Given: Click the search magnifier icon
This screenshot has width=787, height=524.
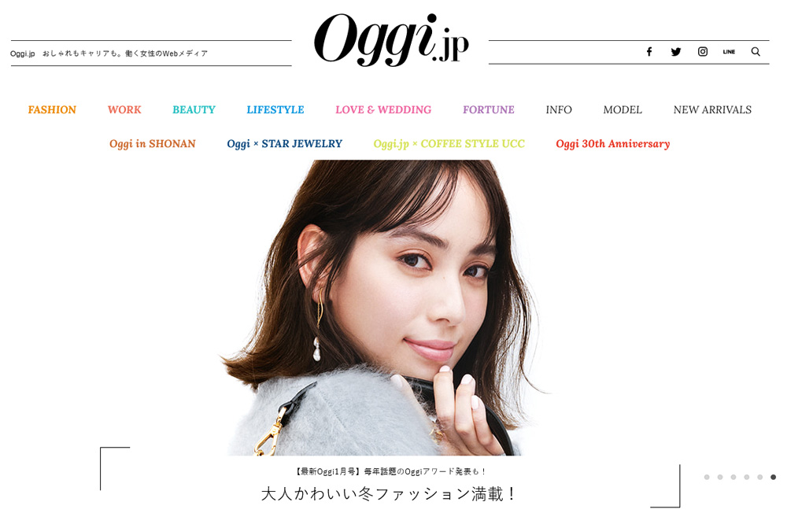Looking at the screenshot, I should click(x=756, y=52).
